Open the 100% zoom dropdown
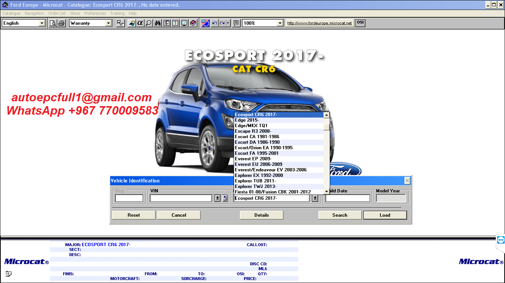 coord(280,23)
